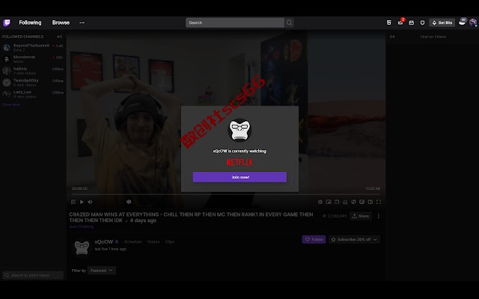Play the video with the play button
Image resolution: width=479 pixels, height=299 pixels.
click(82, 202)
